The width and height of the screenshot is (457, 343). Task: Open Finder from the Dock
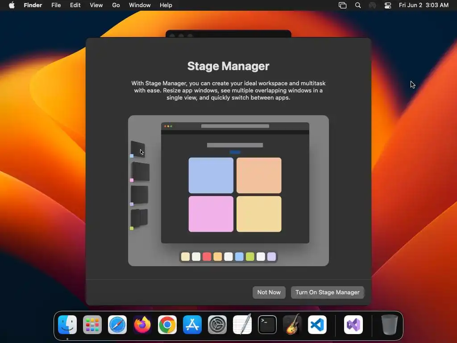[67, 325]
